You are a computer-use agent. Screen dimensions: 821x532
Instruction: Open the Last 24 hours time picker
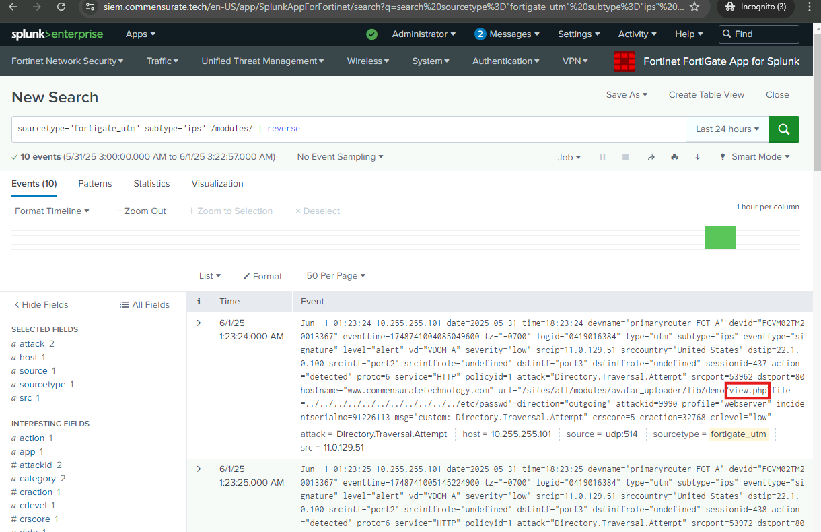point(727,129)
